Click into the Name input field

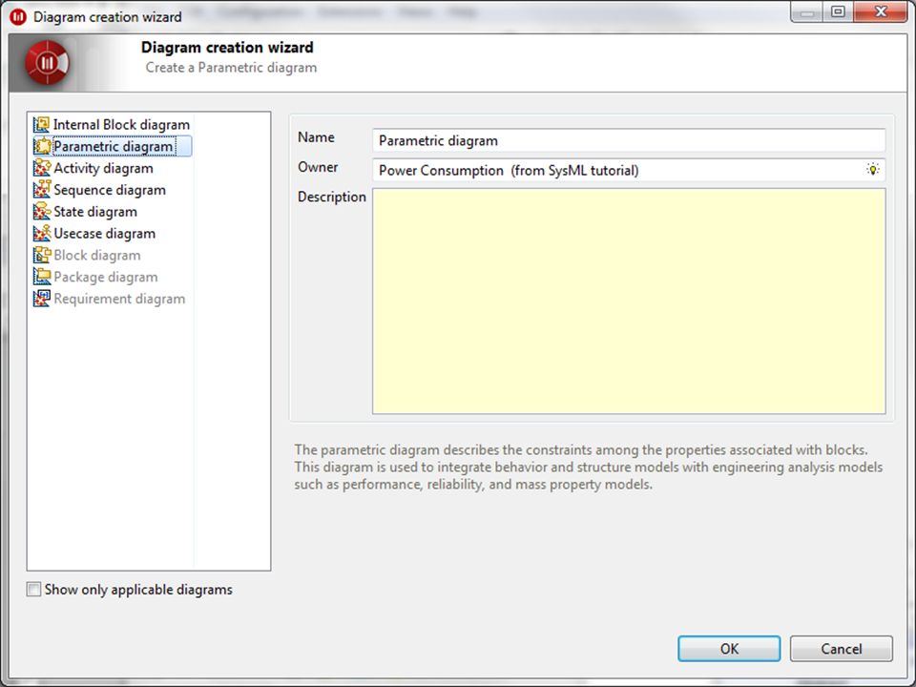[629, 140]
